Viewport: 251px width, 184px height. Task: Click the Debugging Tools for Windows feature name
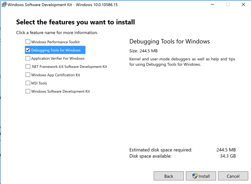point(56,50)
